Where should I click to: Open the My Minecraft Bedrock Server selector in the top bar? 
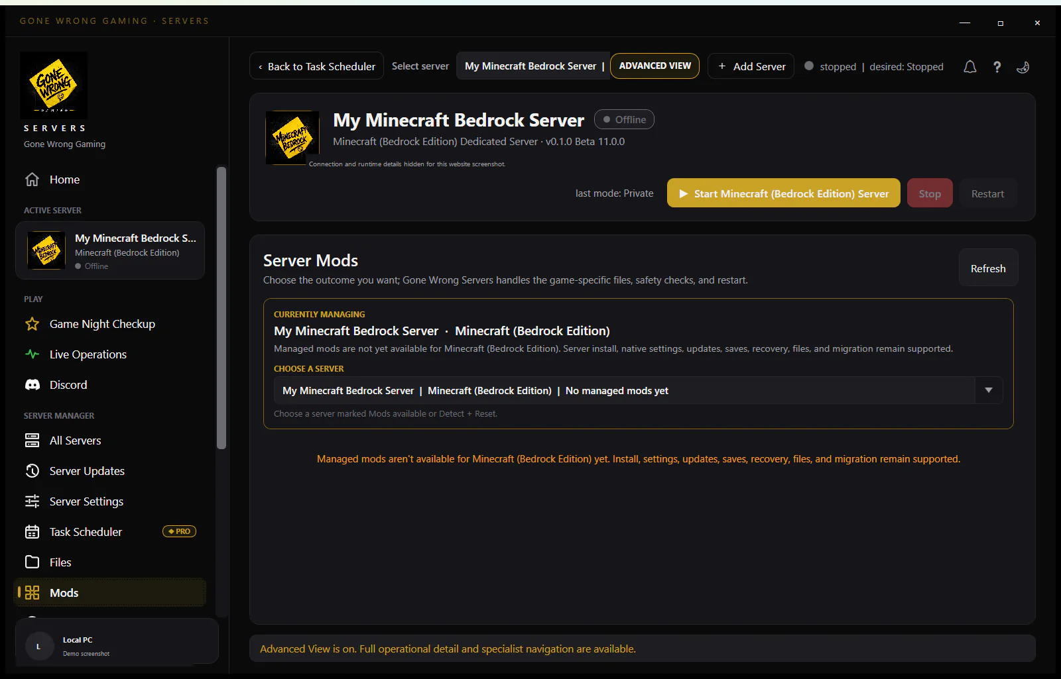533,66
